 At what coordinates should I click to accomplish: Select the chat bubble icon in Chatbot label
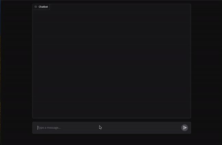tap(36, 7)
